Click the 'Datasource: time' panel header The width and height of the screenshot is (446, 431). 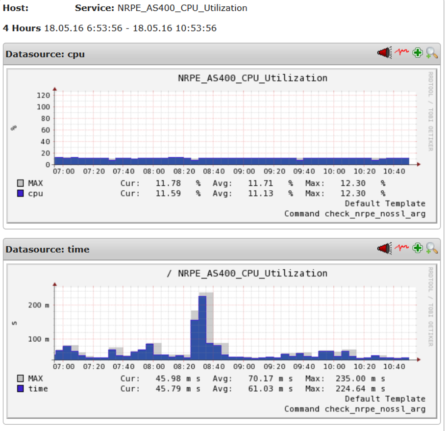[x=48, y=250]
